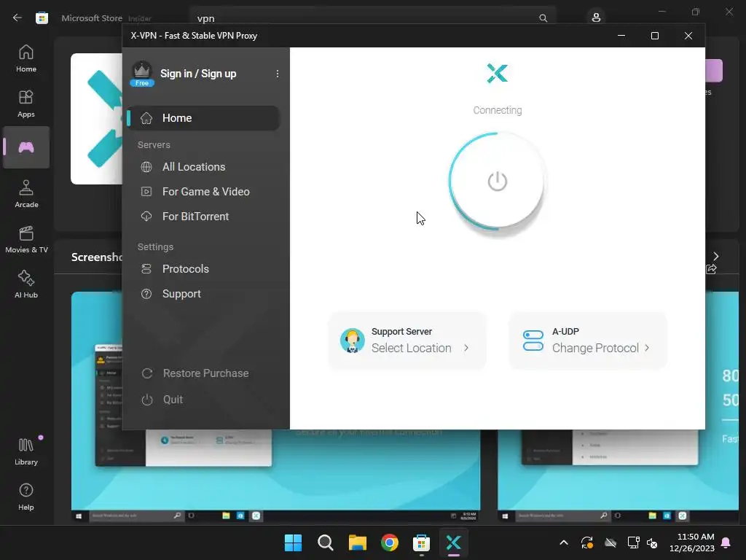Open Arcade in Microsoft Store sidebar

coord(26,194)
